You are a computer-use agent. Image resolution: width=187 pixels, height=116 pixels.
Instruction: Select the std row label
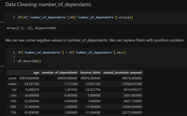coord(14,90)
